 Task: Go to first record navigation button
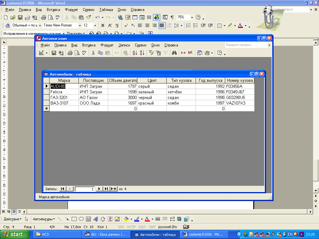(62, 189)
